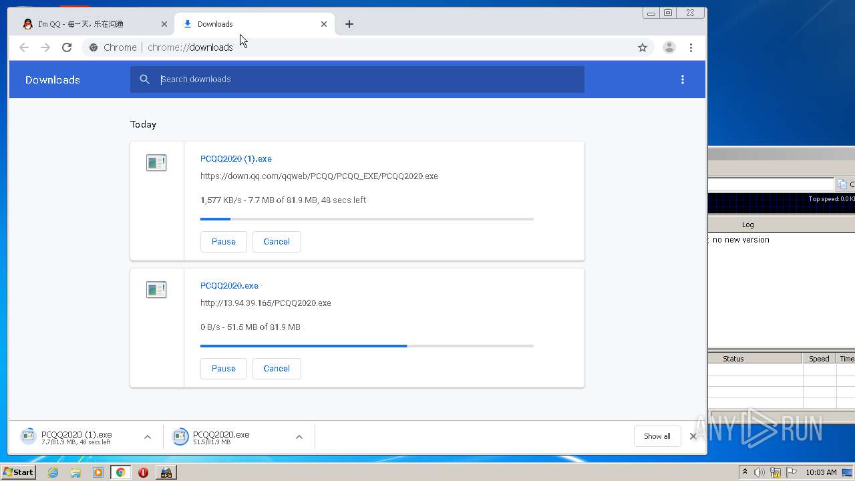The image size is (855, 481).
Task: Click the PCQQ2020.exe progress bar
Action: click(x=367, y=346)
